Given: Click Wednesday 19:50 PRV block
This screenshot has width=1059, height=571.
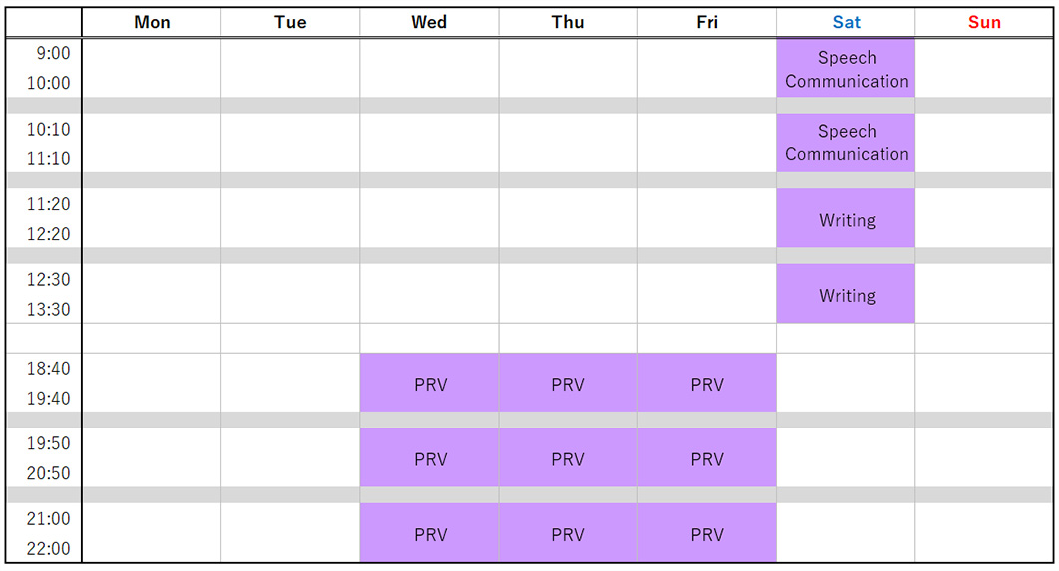Looking at the screenshot, I should click(x=430, y=458).
